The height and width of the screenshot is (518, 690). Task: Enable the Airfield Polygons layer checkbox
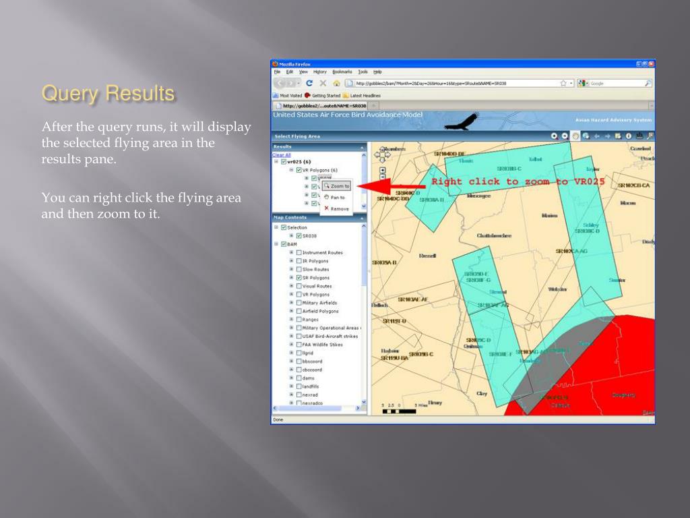(x=299, y=311)
